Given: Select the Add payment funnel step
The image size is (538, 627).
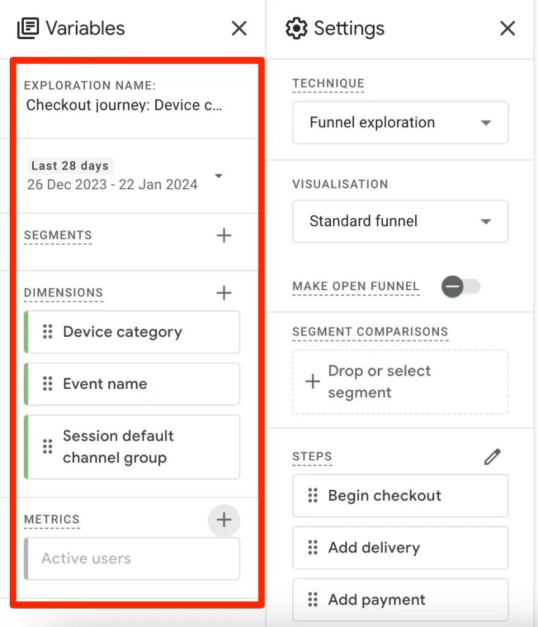Looking at the screenshot, I should [x=400, y=599].
